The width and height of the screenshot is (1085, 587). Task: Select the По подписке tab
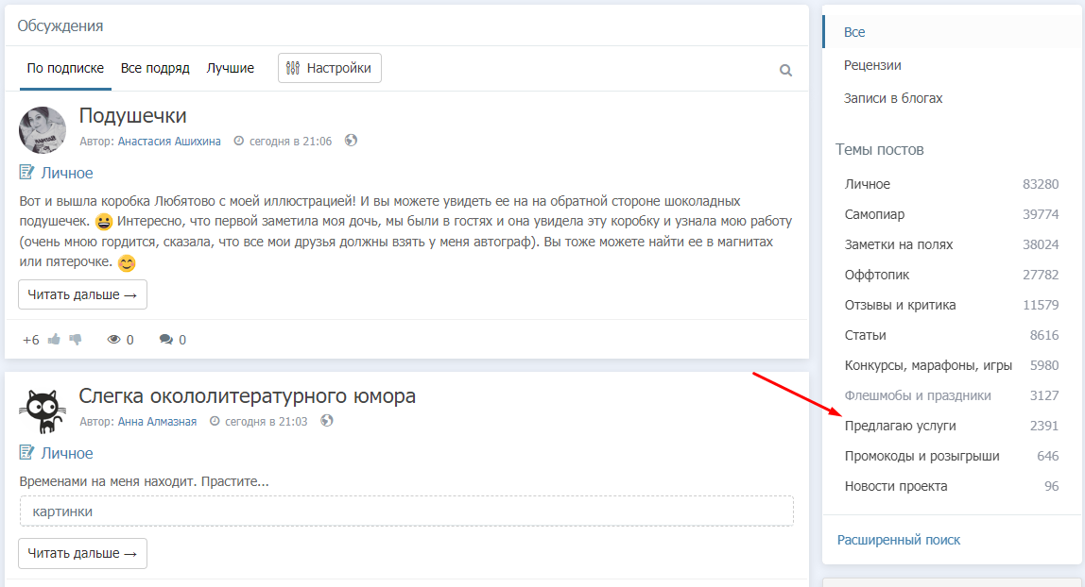tap(65, 68)
